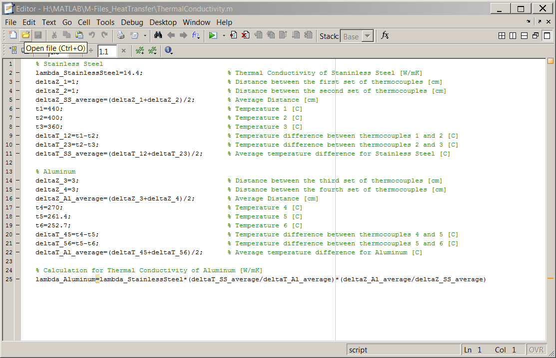This screenshot has width=556, height=358.
Task: Click the divide ÷ button
Action: point(91,50)
